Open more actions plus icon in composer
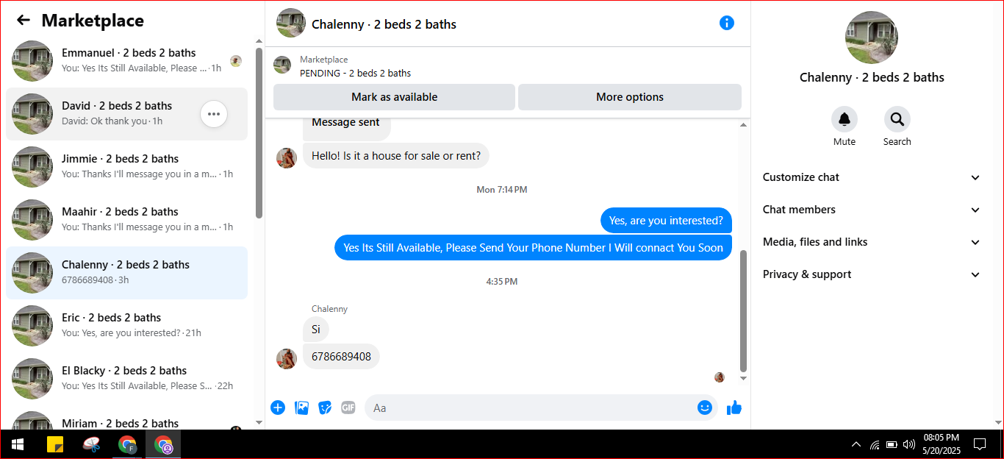The height and width of the screenshot is (459, 1004). tap(278, 408)
